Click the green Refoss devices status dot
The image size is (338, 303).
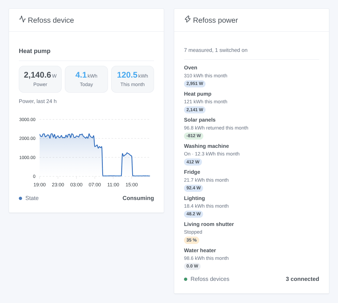[186, 279]
